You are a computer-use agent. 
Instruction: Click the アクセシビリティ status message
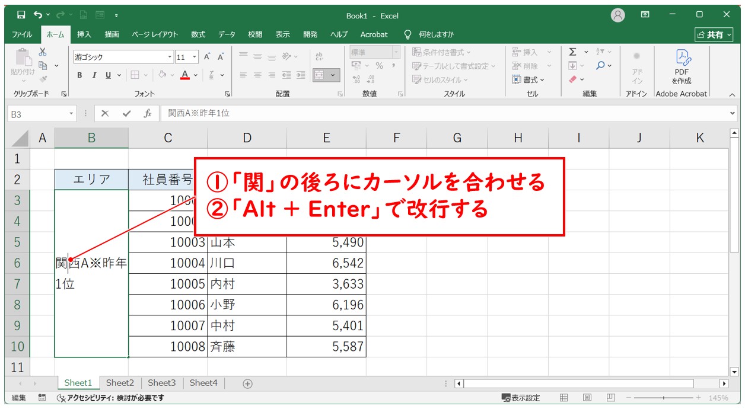pyautogui.click(x=110, y=398)
